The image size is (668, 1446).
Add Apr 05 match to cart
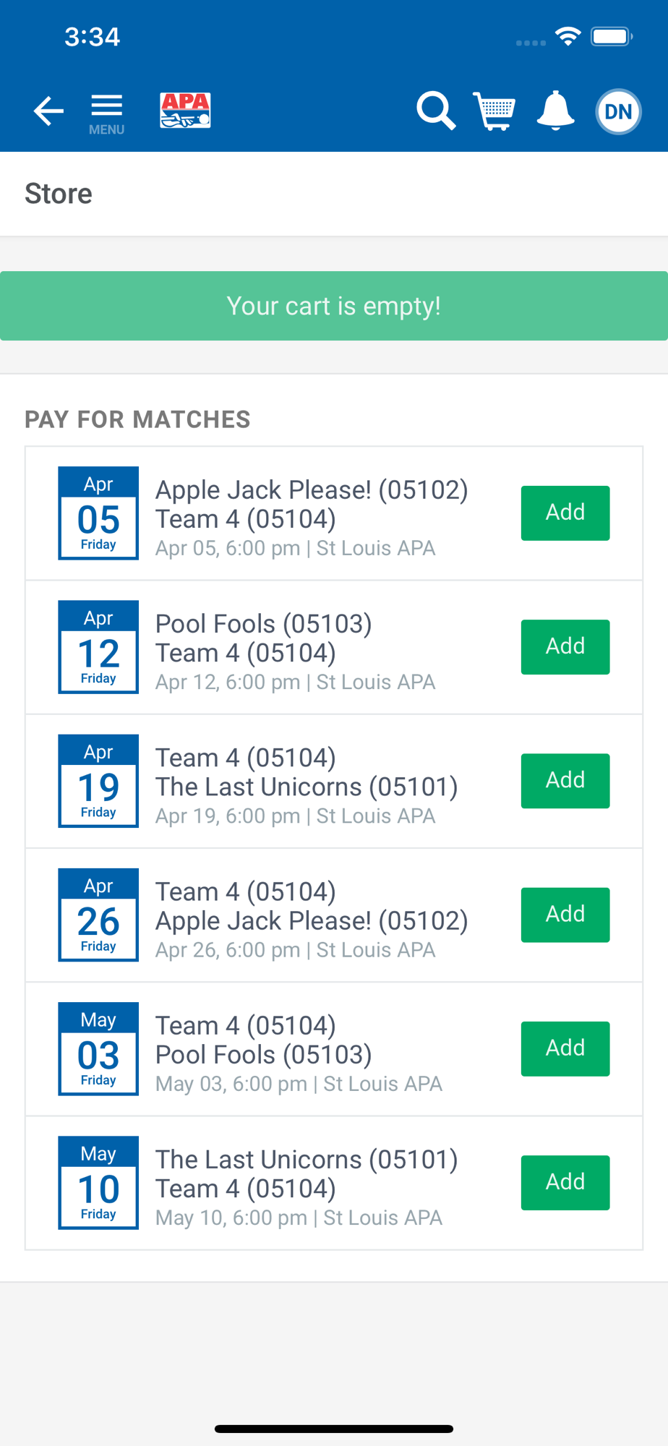click(565, 513)
